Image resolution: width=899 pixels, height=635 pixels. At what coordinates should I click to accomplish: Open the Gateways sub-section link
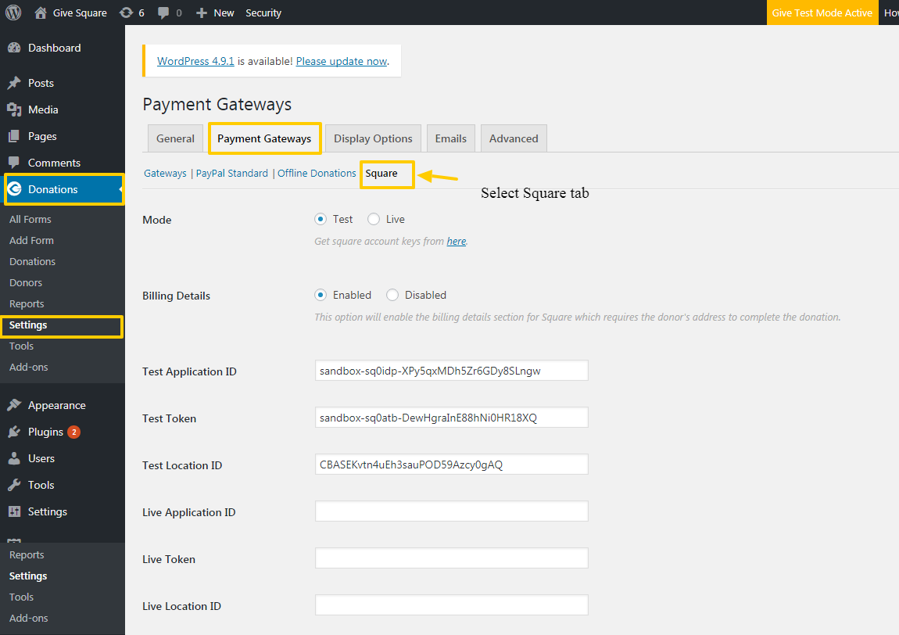point(165,174)
